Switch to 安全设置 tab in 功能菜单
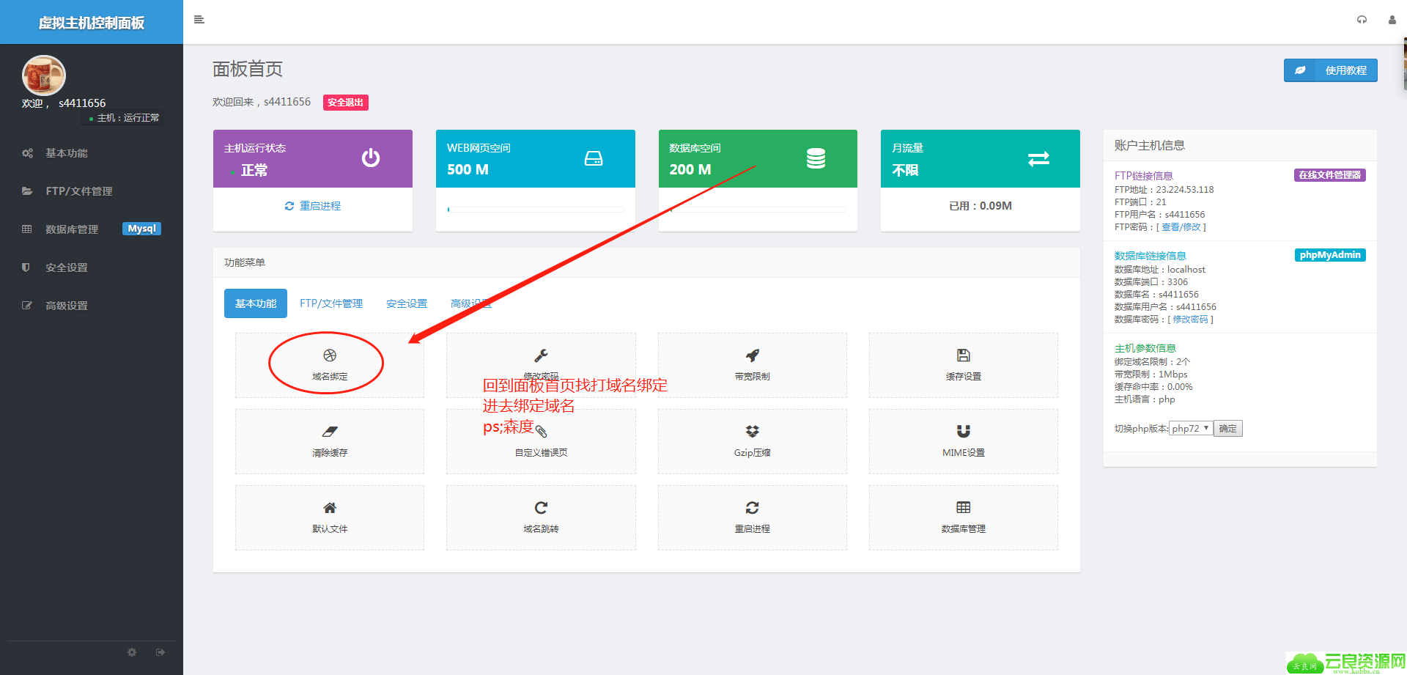The image size is (1407, 675). tap(407, 303)
